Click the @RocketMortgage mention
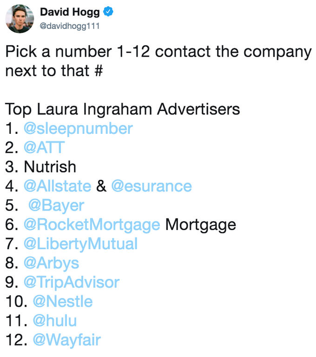316x357 pixels. click(x=92, y=225)
